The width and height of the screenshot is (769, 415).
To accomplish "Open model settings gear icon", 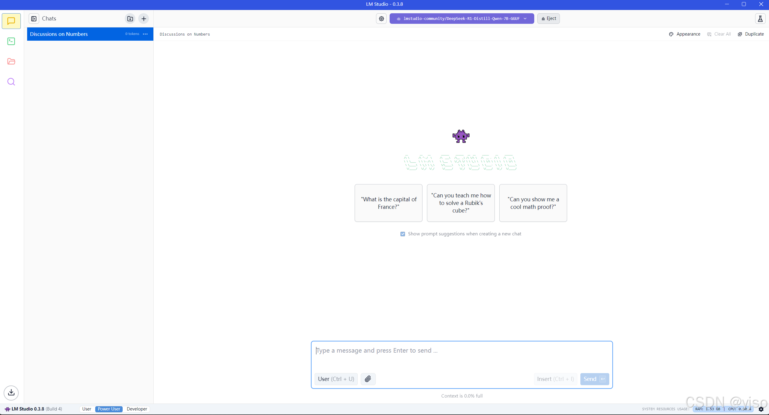I will point(381,19).
